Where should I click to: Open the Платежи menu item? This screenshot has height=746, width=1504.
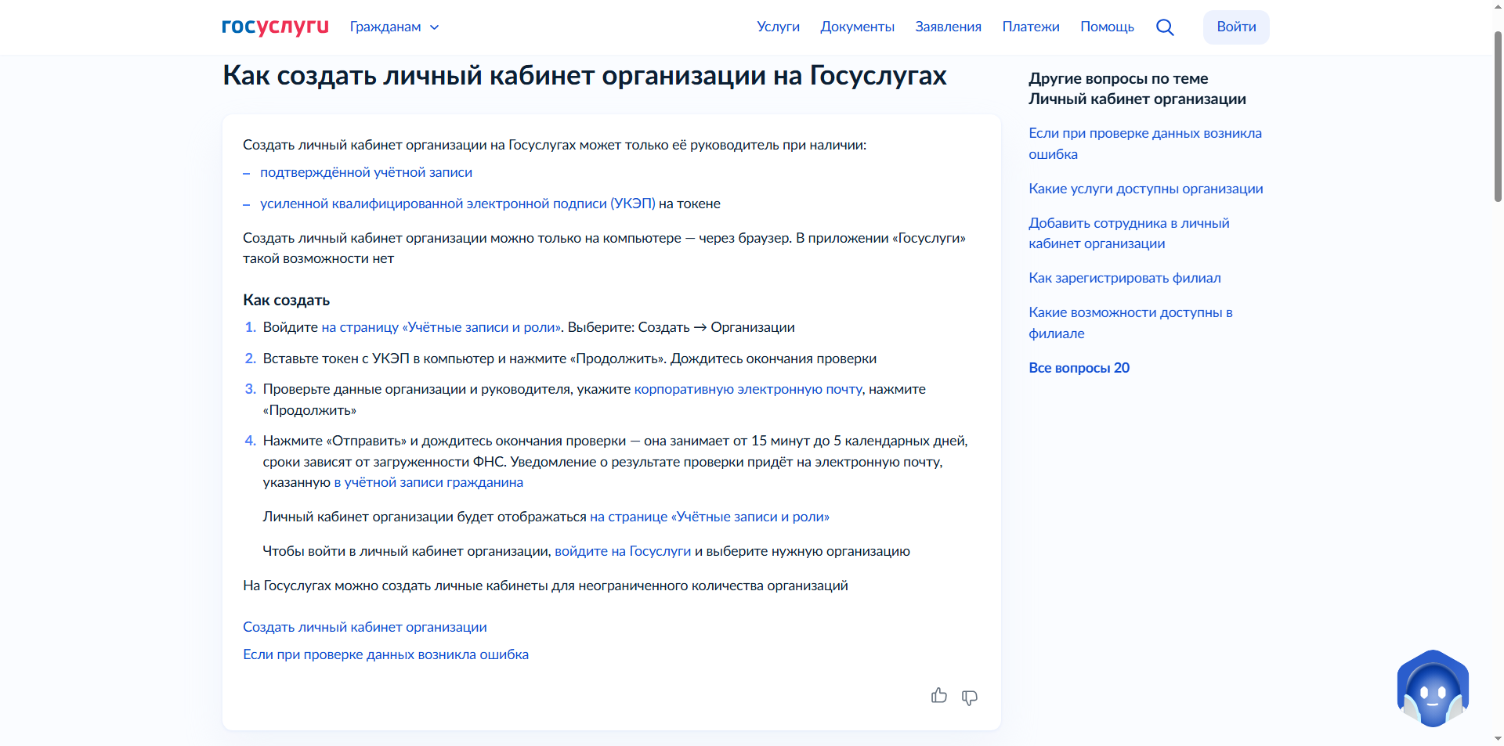tap(1031, 27)
